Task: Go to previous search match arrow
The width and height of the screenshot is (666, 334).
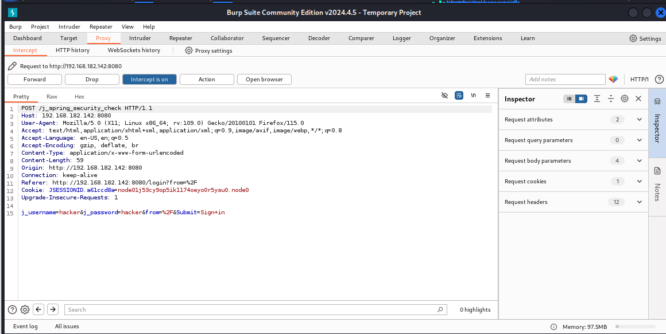Action: [x=38, y=309]
